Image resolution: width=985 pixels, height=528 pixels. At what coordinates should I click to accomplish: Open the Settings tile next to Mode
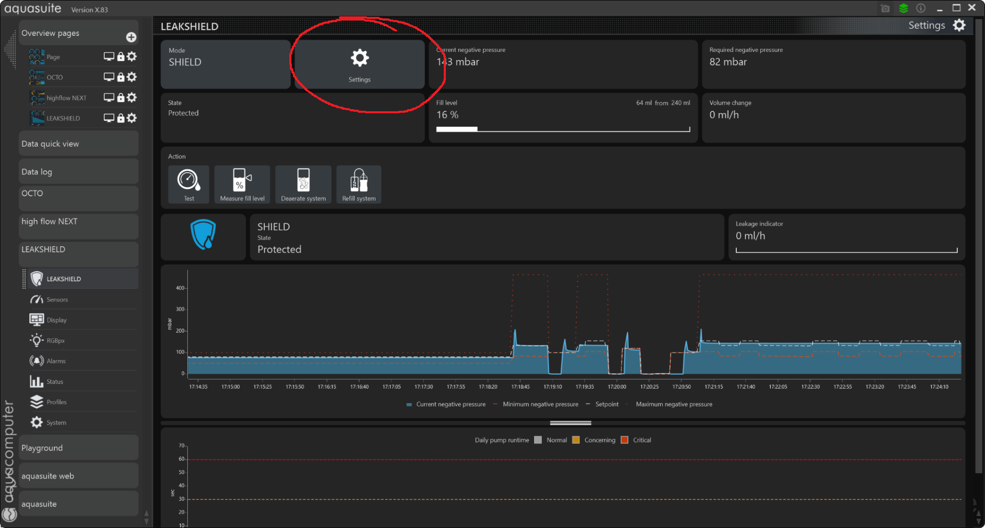tap(359, 65)
